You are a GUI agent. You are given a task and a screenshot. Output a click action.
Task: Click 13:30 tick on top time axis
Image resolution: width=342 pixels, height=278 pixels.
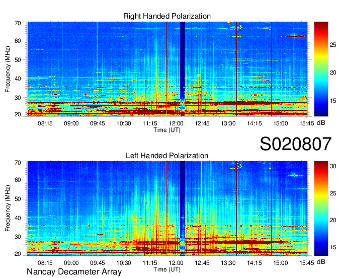[228, 123]
